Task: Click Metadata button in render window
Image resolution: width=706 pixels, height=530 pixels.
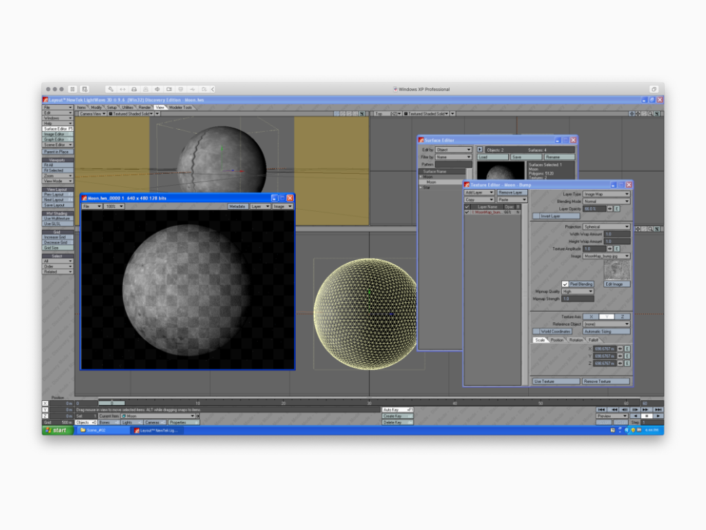Action: [237, 206]
